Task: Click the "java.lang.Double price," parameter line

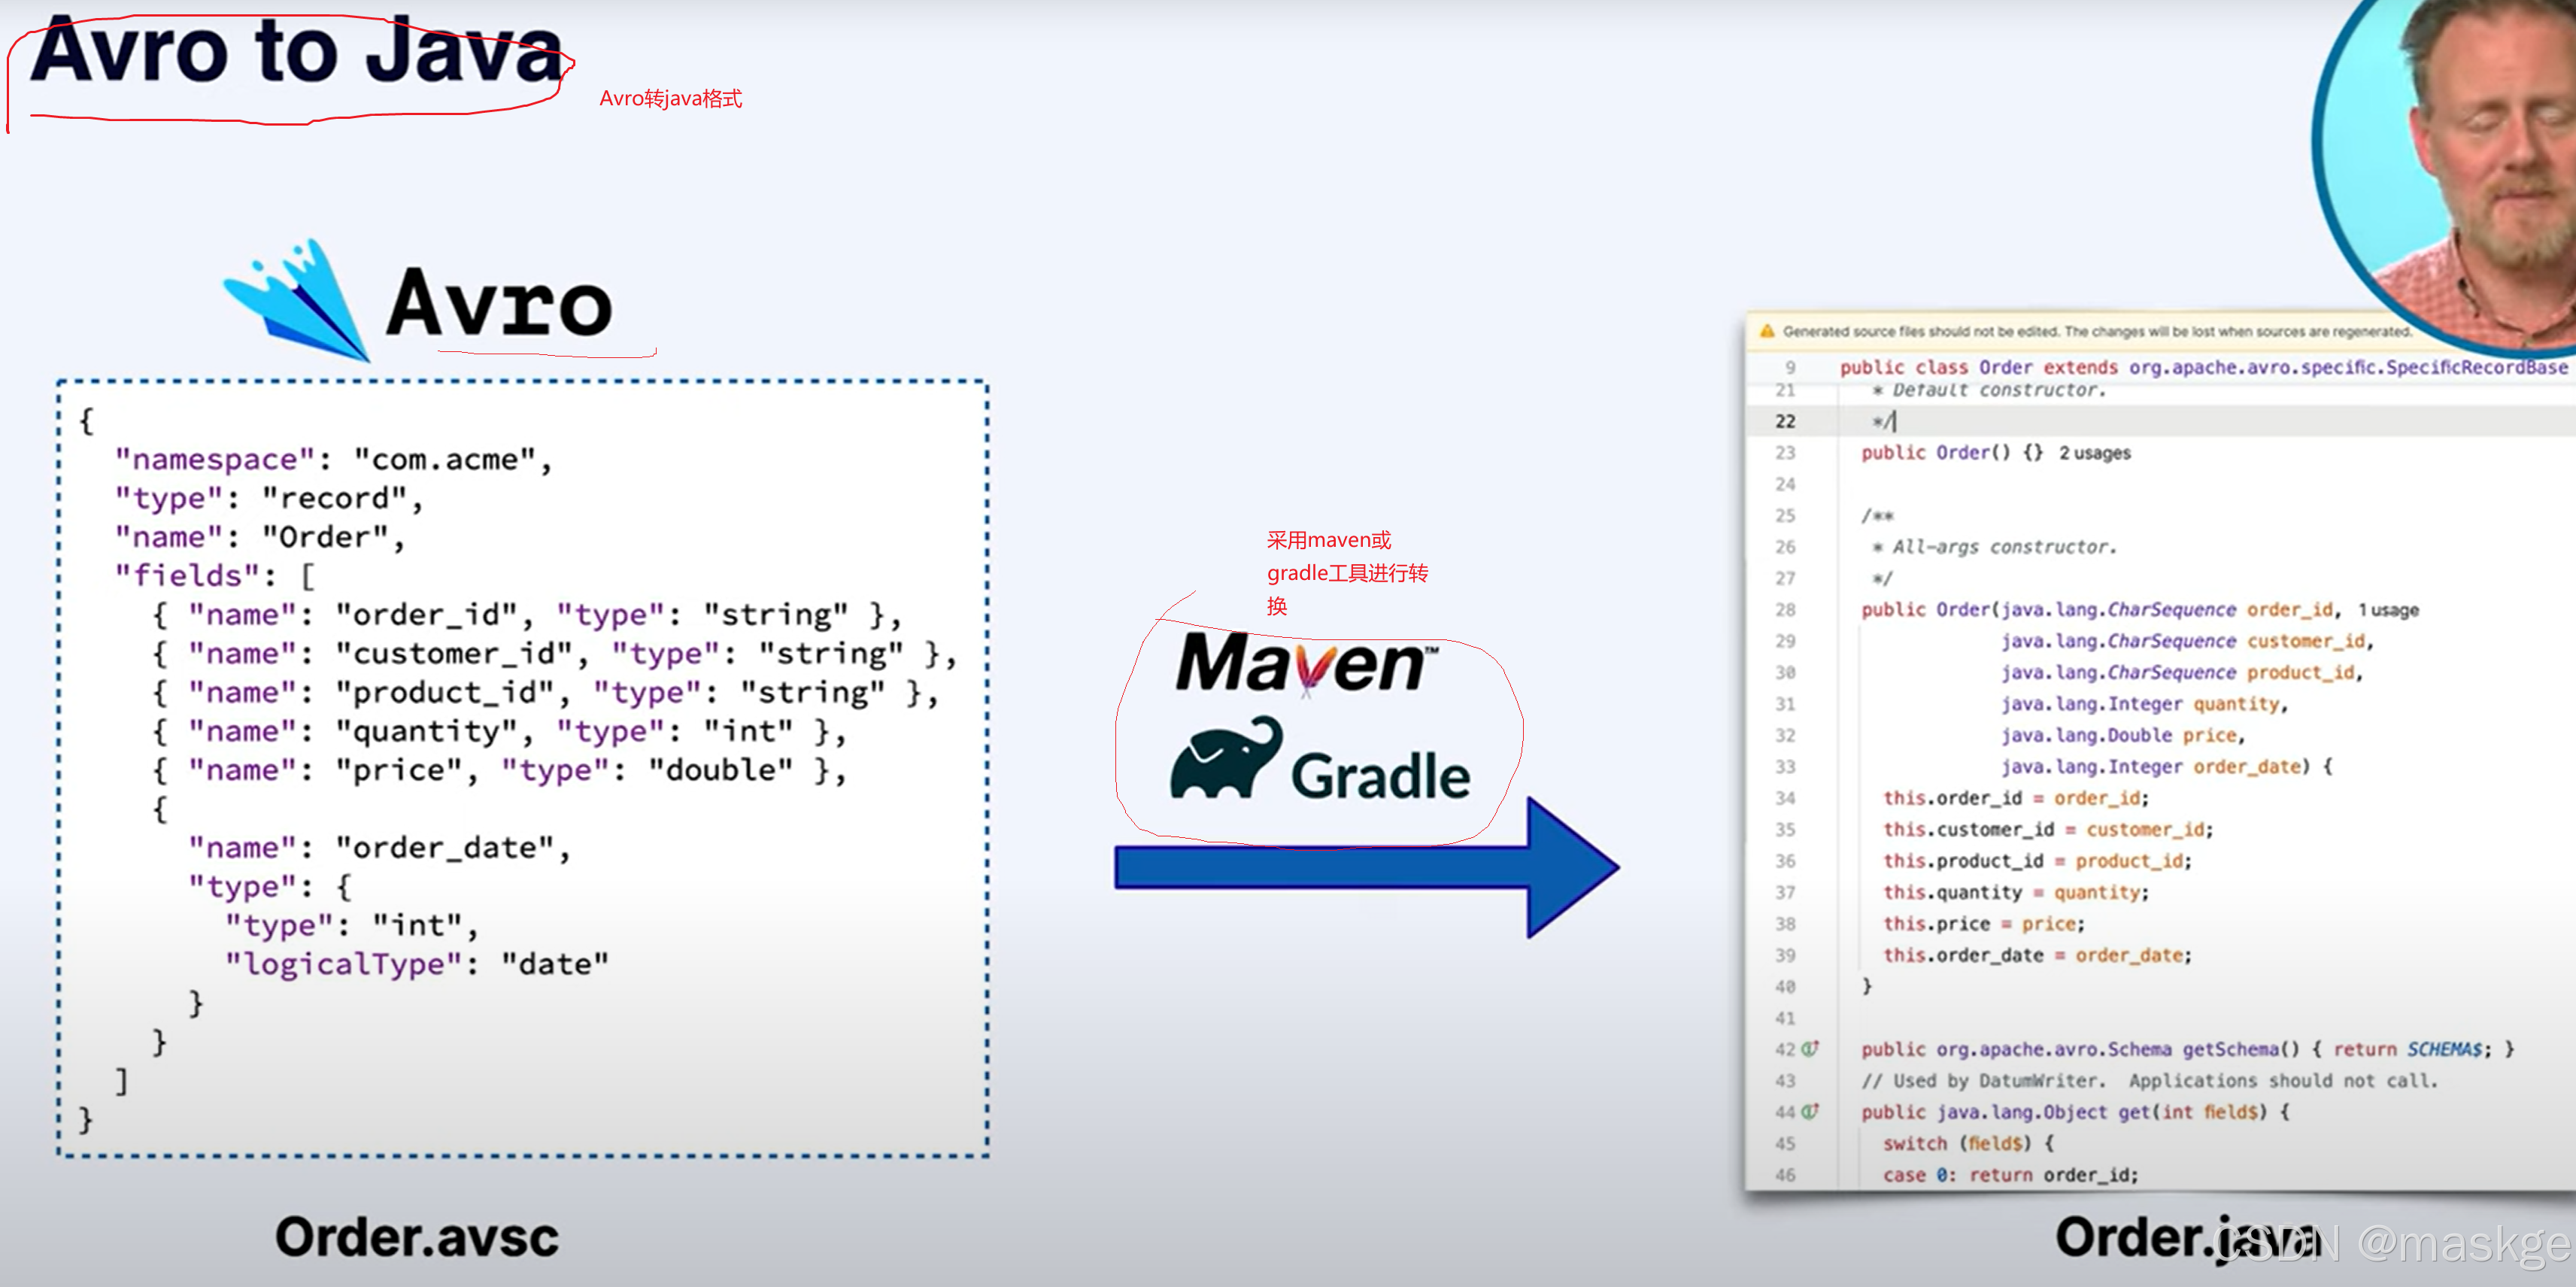Action: tap(2124, 735)
